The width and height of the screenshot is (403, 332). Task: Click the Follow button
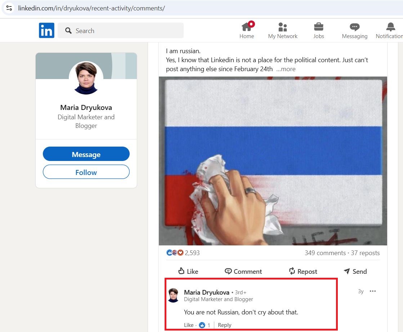pos(86,172)
